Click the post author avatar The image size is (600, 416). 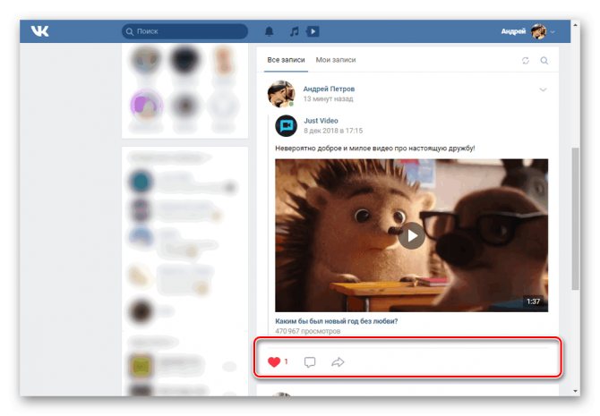click(x=281, y=94)
